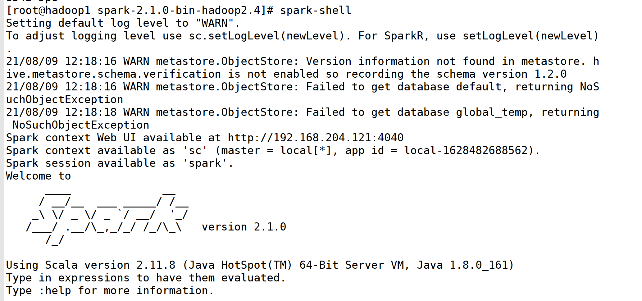Click app id 'local-1628482688562).'

coord(472,151)
